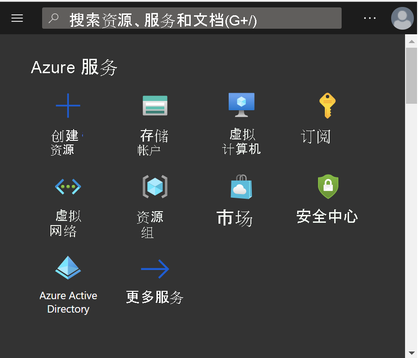Click the scrollbar up arrow
Screen dimensions: 418x358
(x=412, y=41)
